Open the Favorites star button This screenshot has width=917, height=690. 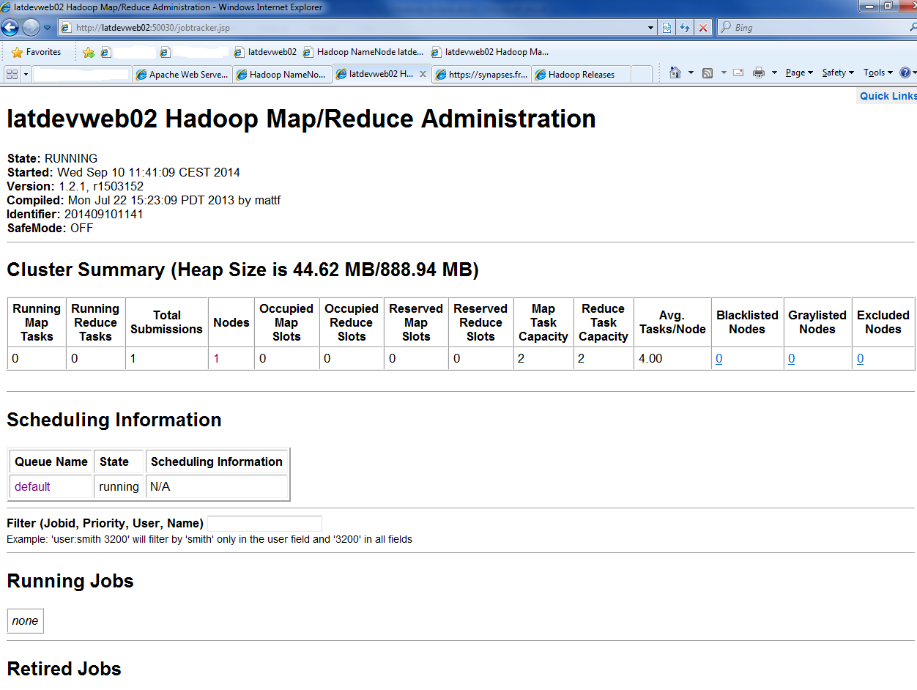pyautogui.click(x=37, y=52)
